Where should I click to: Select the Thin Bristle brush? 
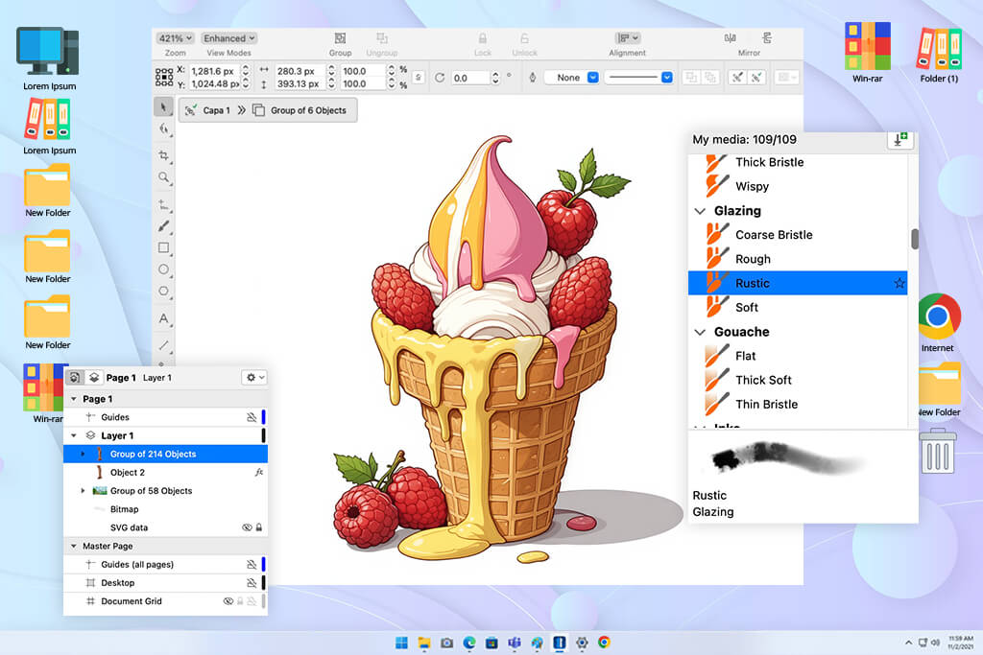click(798, 405)
